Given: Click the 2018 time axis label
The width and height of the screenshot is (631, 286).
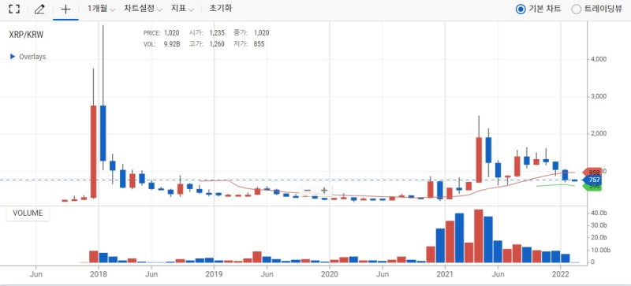Looking at the screenshot, I should 98,274.
